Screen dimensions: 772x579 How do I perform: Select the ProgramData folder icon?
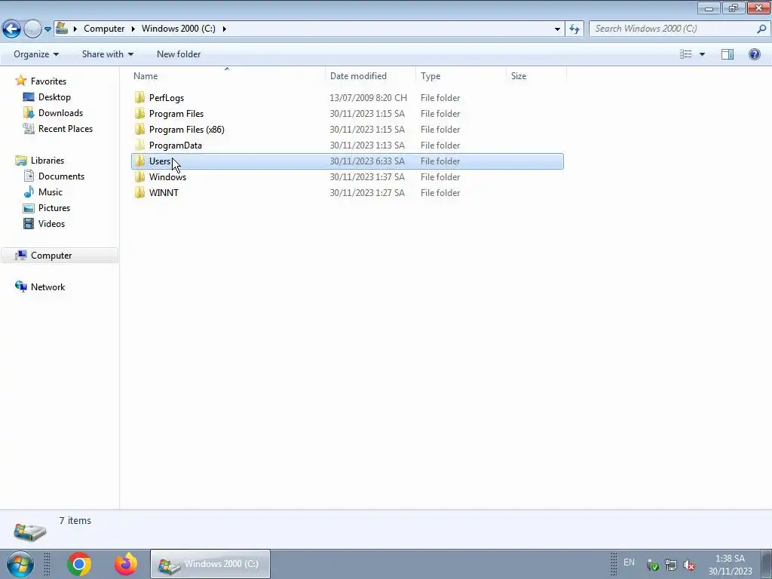(x=139, y=145)
